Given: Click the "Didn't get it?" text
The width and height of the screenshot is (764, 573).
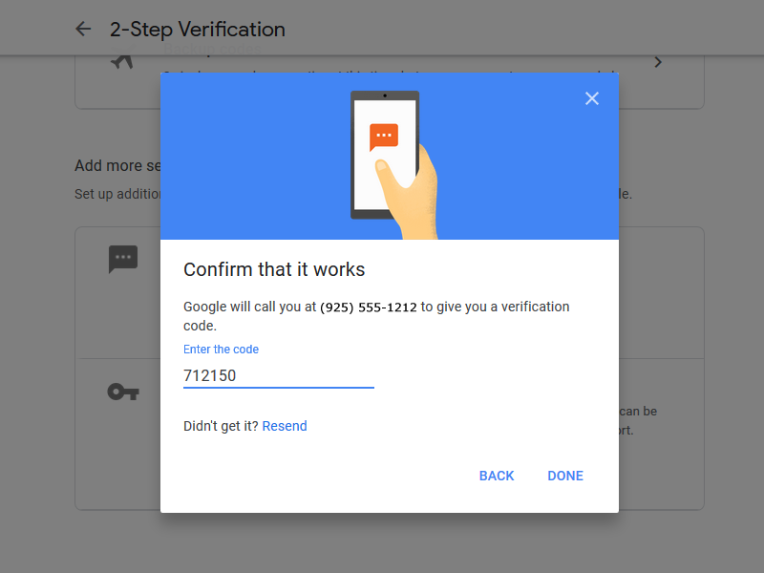Looking at the screenshot, I should click(x=221, y=426).
